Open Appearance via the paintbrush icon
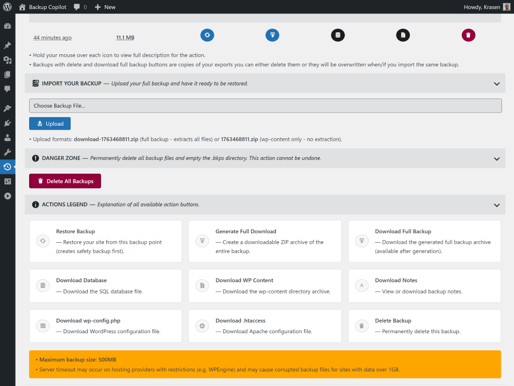Viewport: 514px width, 386px height. pos(8,108)
